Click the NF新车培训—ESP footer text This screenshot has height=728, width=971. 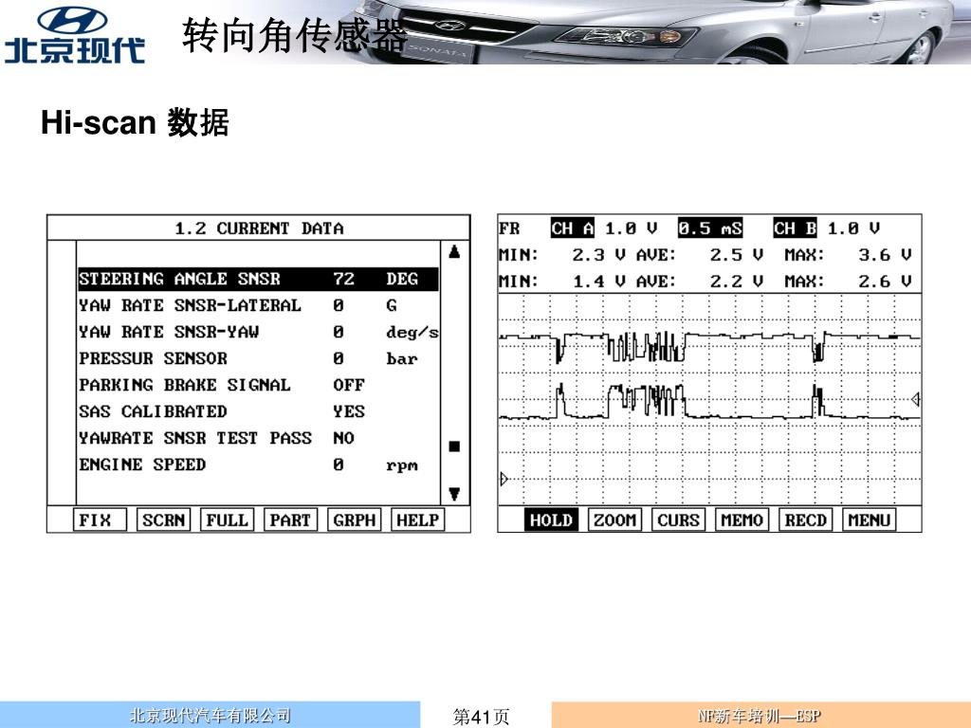click(x=759, y=717)
